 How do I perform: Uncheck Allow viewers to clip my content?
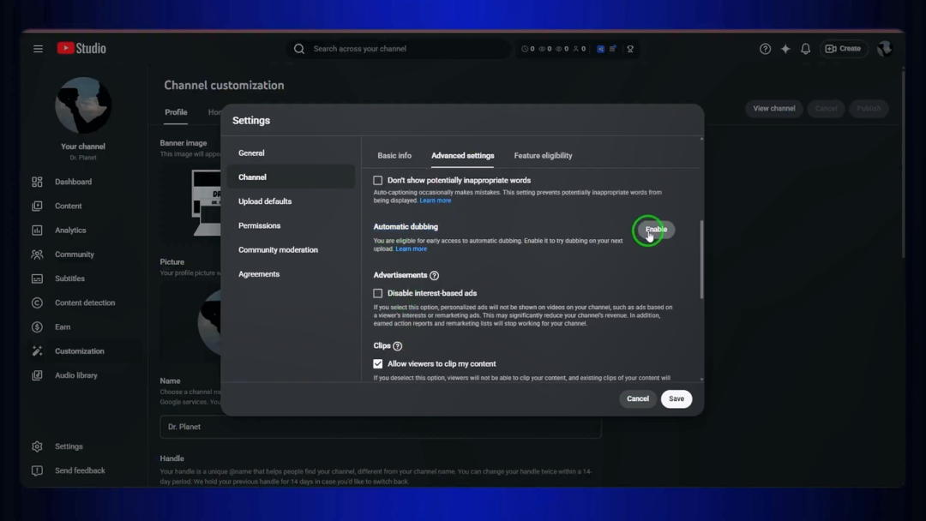pos(378,364)
